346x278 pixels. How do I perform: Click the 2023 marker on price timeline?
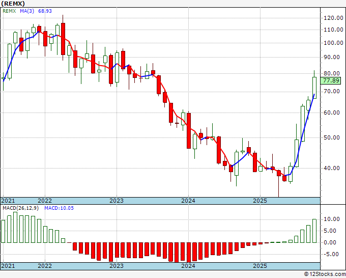click(x=117, y=201)
